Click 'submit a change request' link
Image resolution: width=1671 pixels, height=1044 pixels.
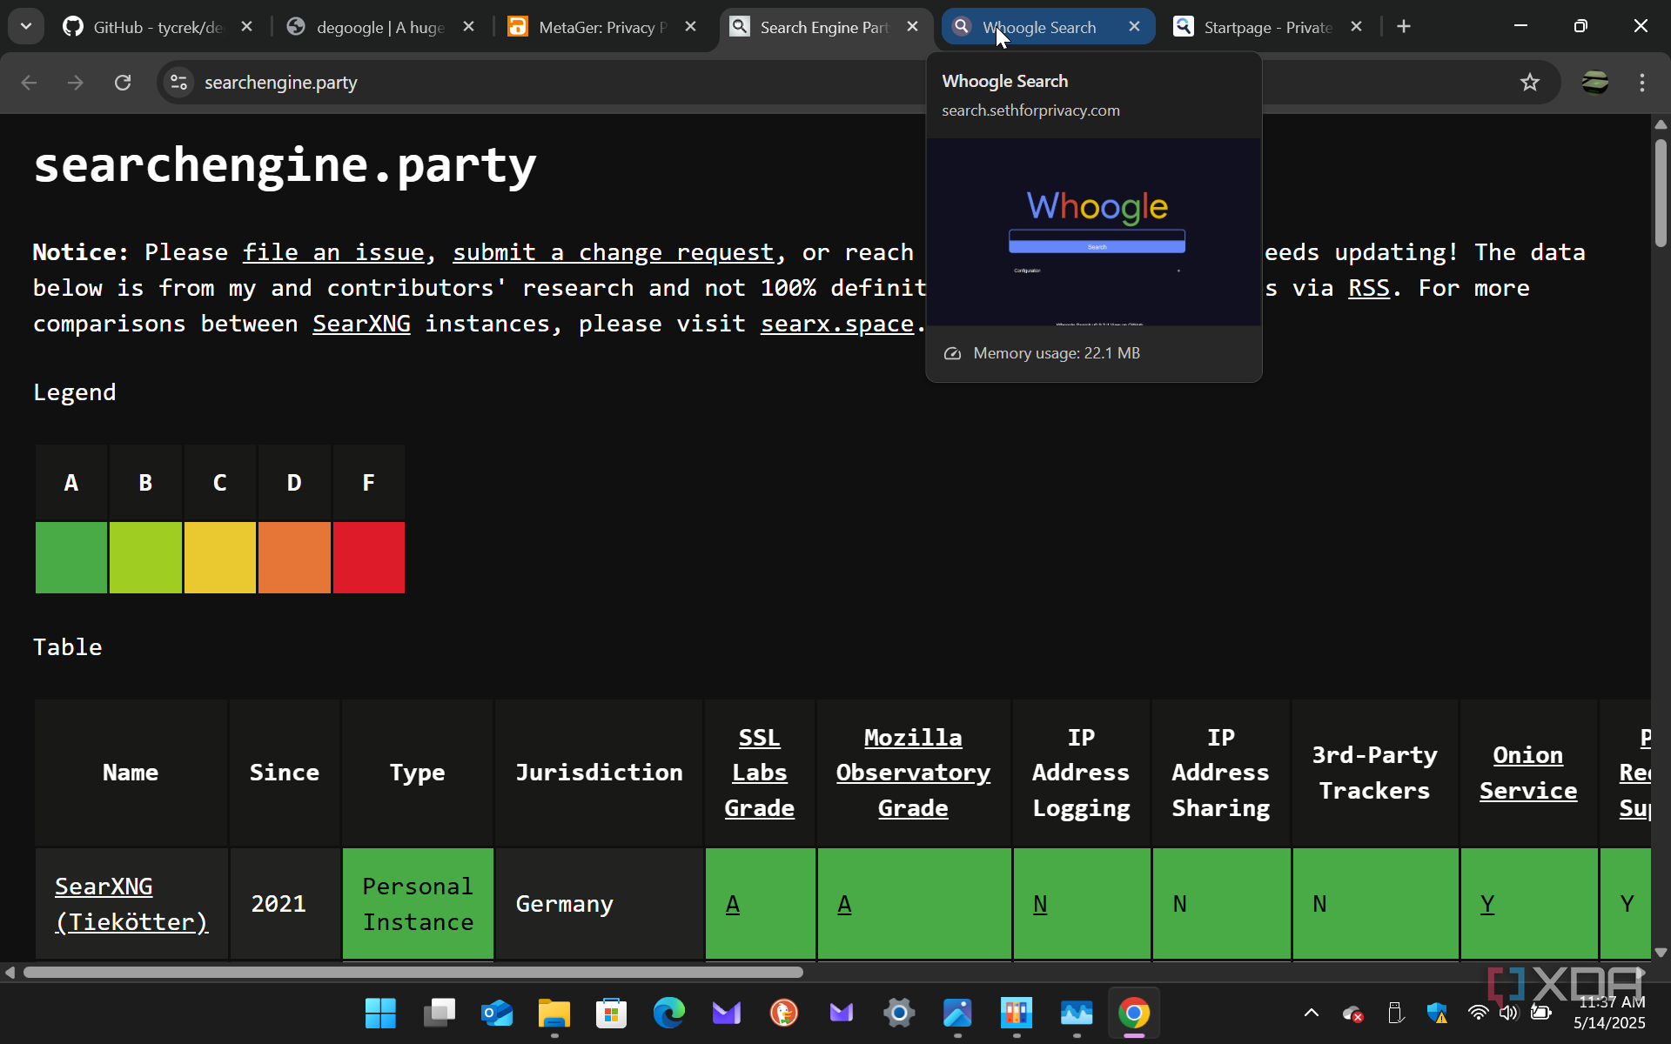pyautogui.click(x=614, y=252)
